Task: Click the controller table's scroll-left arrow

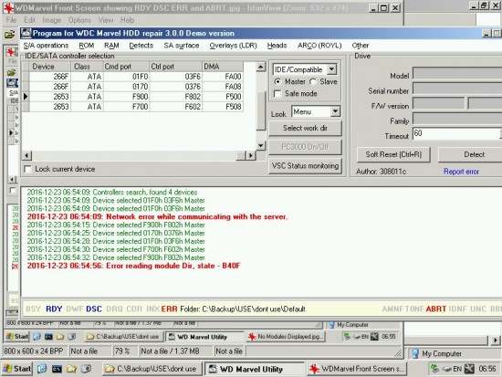Action: 26,156
